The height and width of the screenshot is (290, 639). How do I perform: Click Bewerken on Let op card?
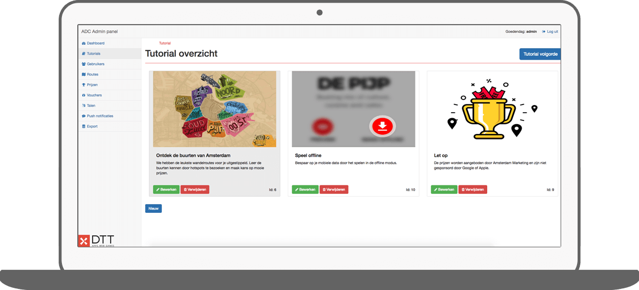(x=444, y=189)
